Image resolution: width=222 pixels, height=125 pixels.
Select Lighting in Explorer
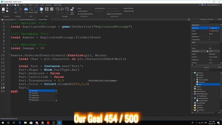199,89
